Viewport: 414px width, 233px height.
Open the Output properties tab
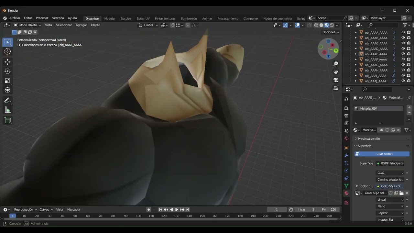click(x=346, y=116)
